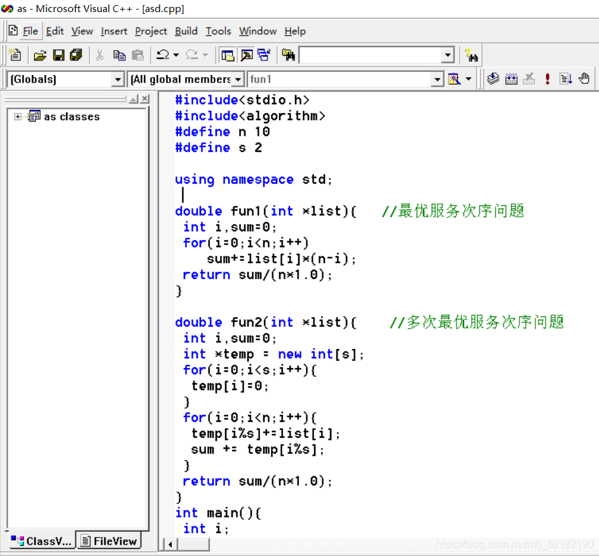Click the '#include<algorithm>' code line

point(251,116)
